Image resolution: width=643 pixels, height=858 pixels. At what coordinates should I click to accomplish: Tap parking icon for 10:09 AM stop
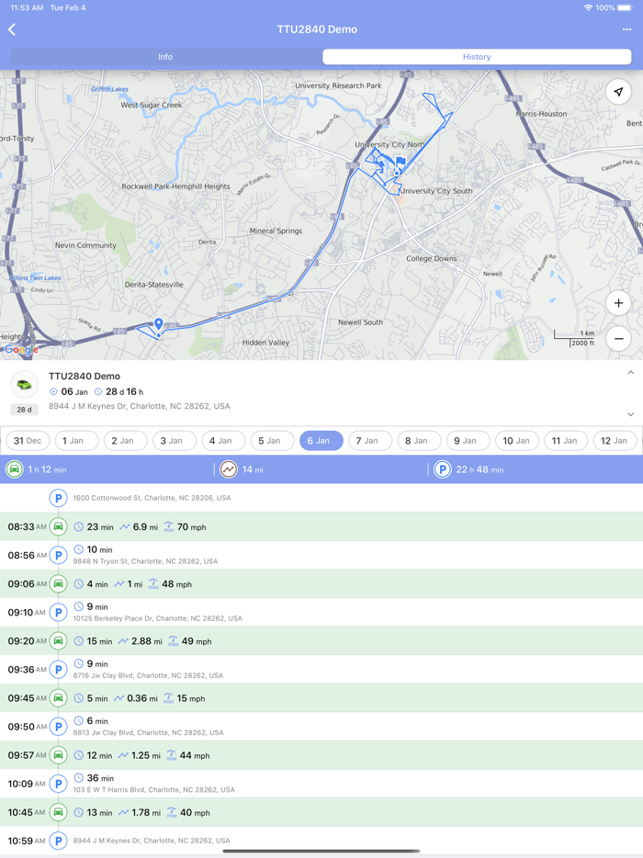point(59,784)
